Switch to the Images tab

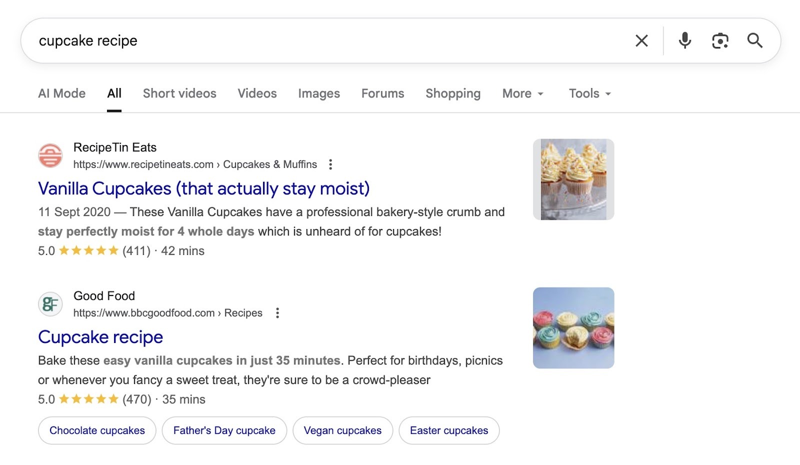point(318,93)
